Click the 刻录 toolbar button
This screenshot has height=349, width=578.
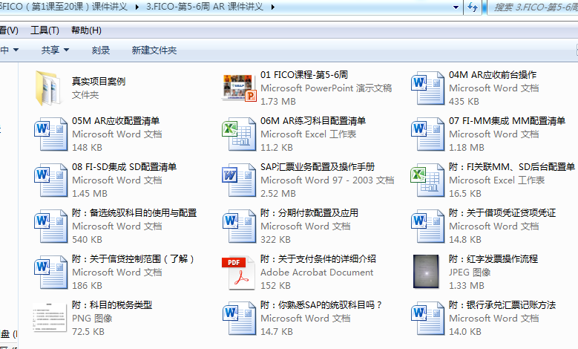(x=101, y=50)
